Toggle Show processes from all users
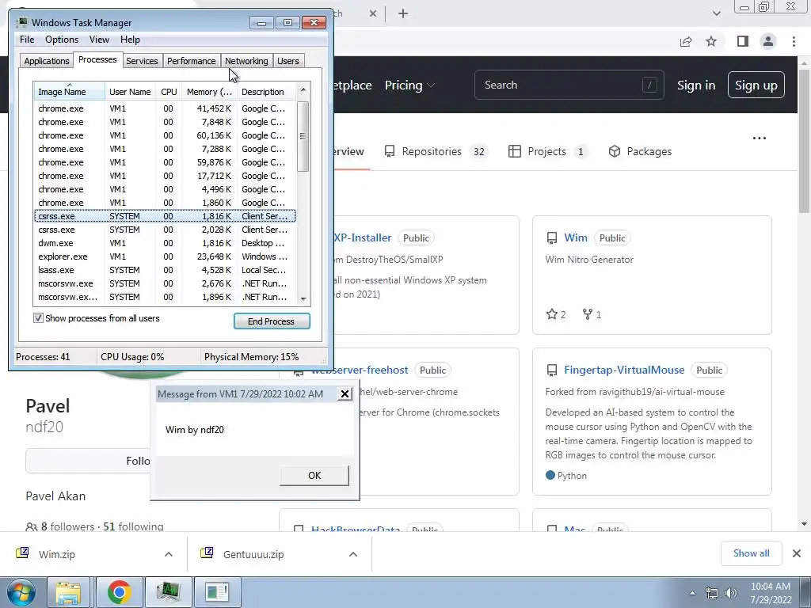The image size is (811, 608). click(38, 318)
